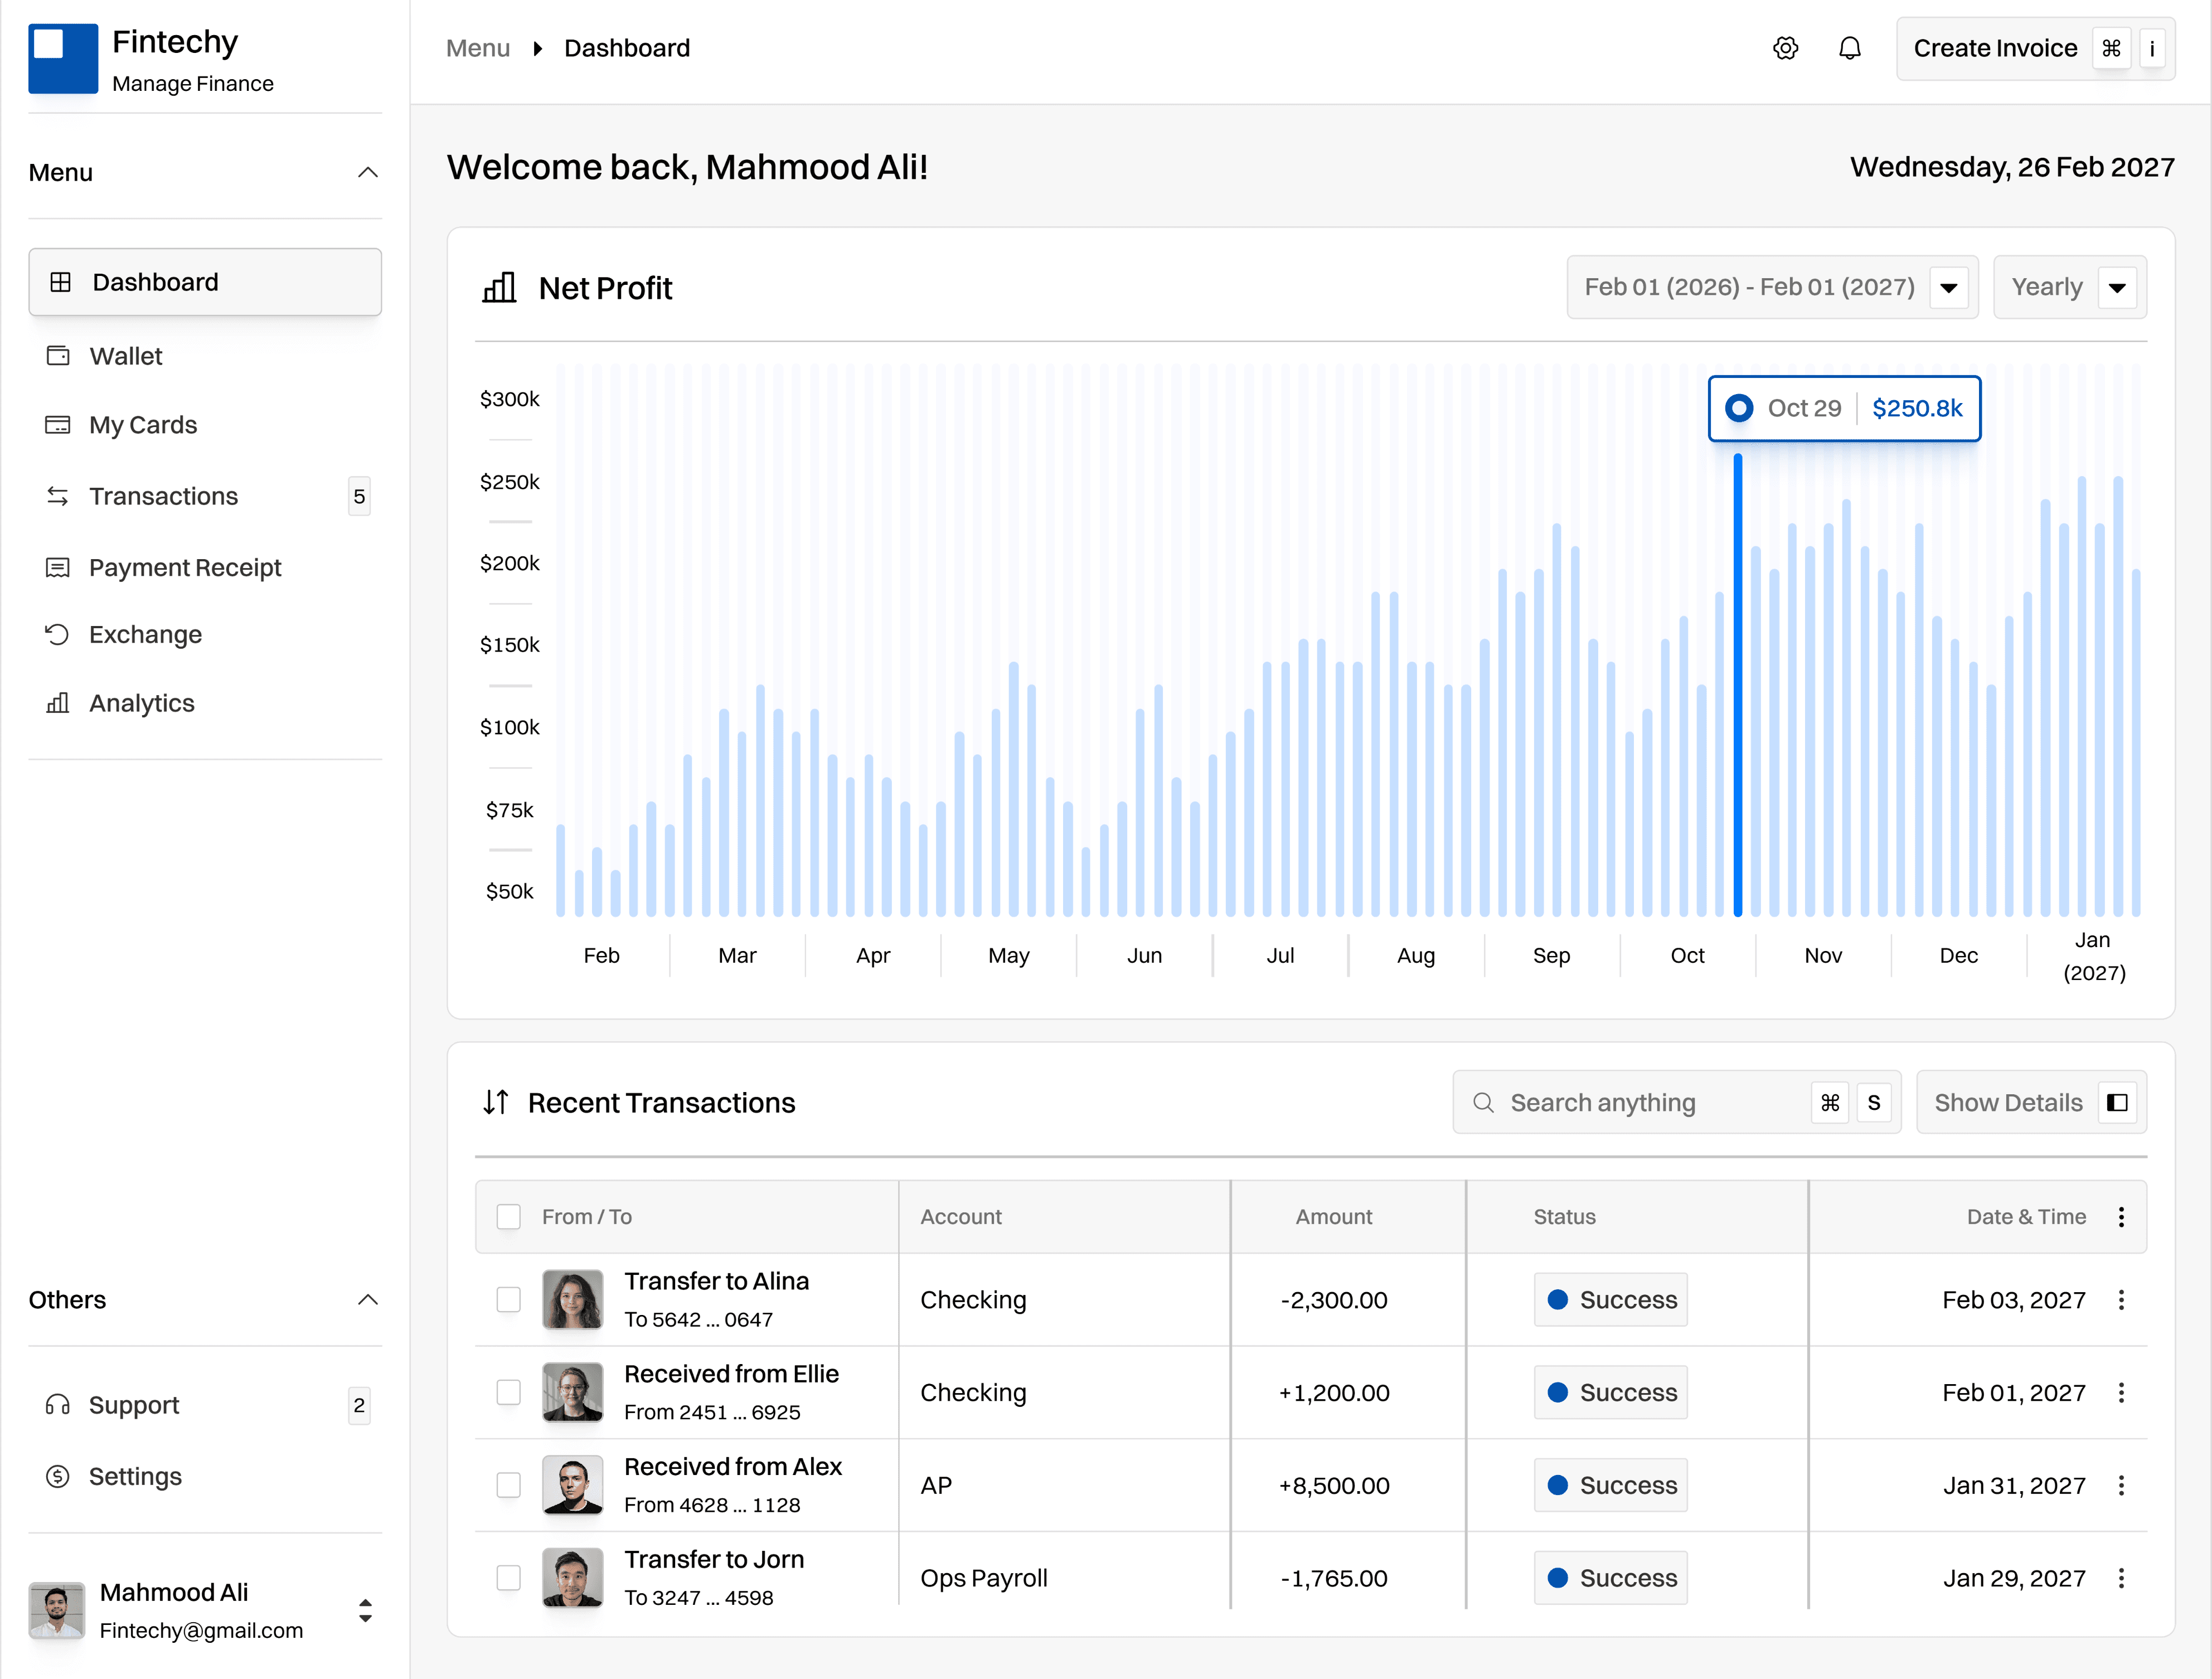Open Transactions in the sidebar
The width and height of the screenshot is (2212, 1679).
(164, 496)
